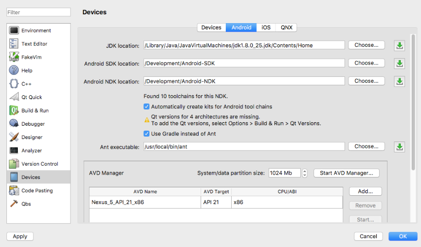Uncheck Use Gradle instead of Ant

click(146, 134)
